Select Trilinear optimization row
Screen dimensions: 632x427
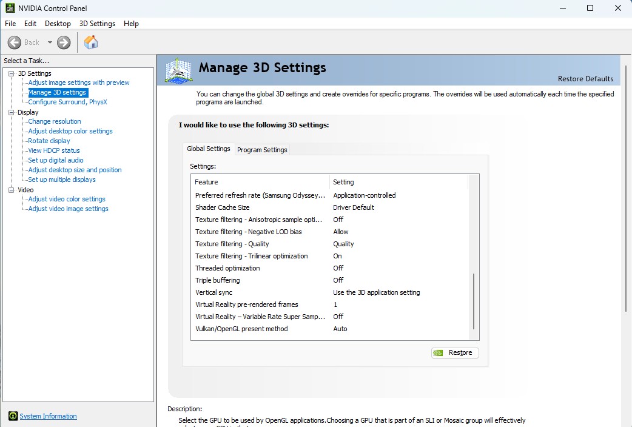tap(330, 255)
